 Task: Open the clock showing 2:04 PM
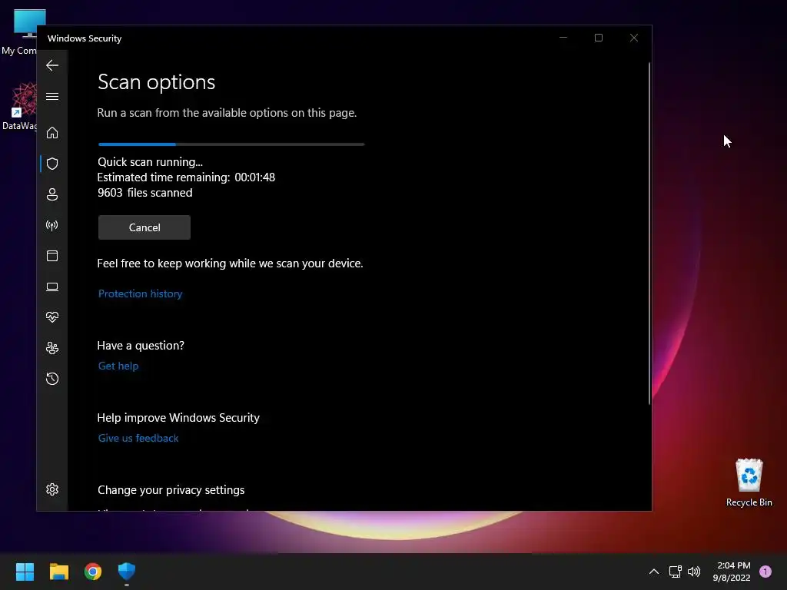click(x=732, y=572)
